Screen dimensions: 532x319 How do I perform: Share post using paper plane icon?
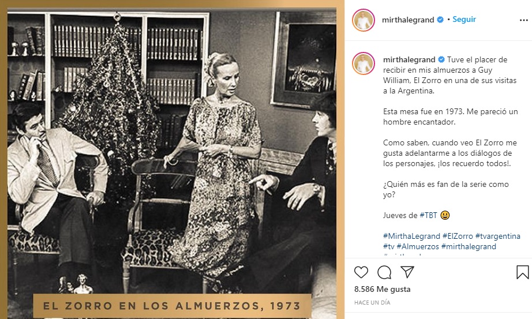click(407, 272)
